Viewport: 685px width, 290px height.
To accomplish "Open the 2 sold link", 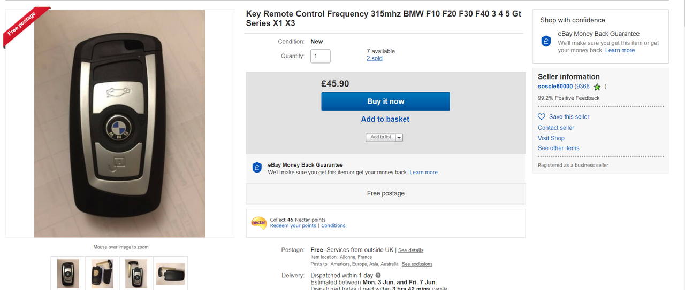I will 375,58.
